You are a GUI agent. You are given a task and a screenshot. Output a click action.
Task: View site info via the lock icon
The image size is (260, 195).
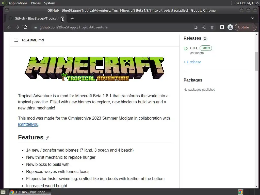(35, 27)
